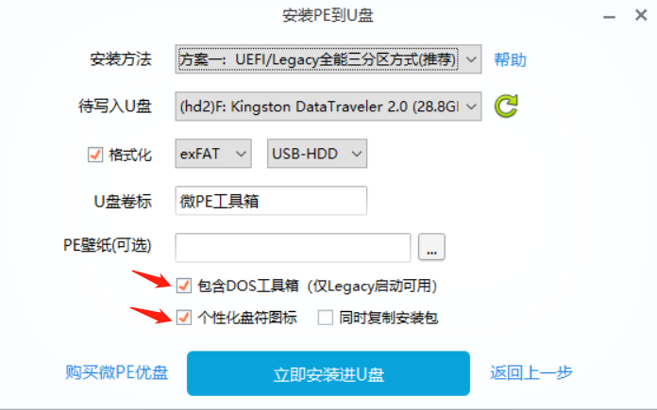Enable 同时复制安装包 checkbox
This screenshot has height=410, width=657.
[x=326, y=318]
